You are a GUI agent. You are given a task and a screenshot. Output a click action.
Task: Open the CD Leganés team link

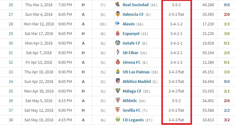(133, 120)
